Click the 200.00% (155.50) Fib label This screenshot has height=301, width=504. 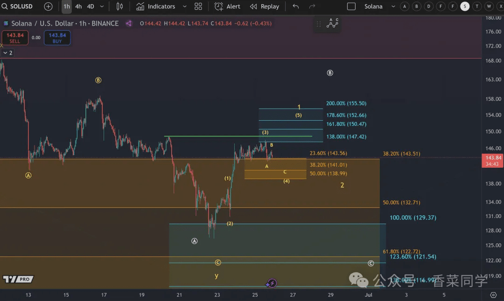click(346, 103)
